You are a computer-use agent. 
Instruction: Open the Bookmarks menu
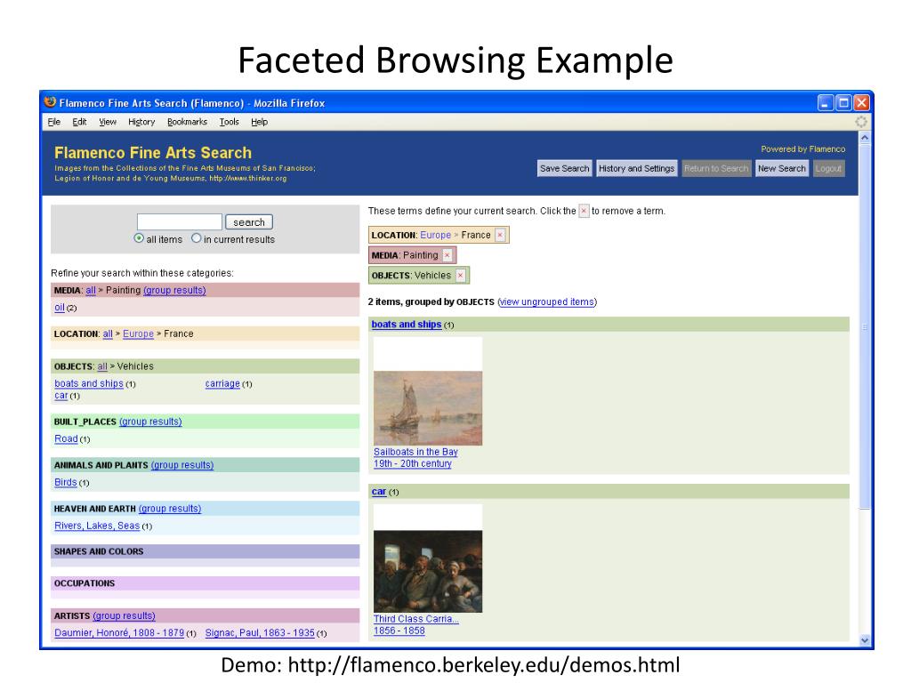[x=187, y=122]
